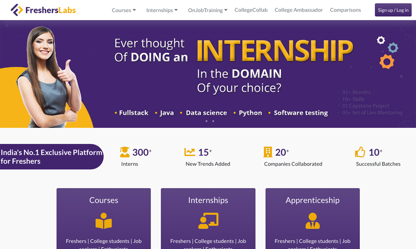The image size is (416, 249).
Task: Click the INTERNSHIP banner headline
Action: (x=275, y=51)
